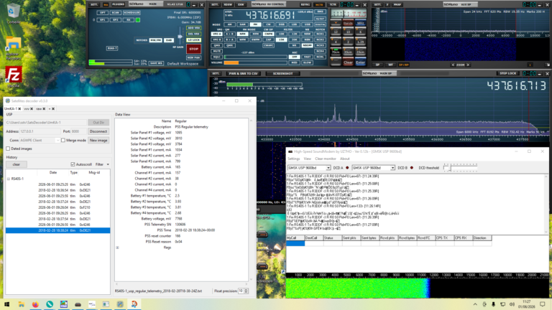This screenshot has height=310, width=552.
Task: Clear the History list with the clear button
Action: click(17, 164)
